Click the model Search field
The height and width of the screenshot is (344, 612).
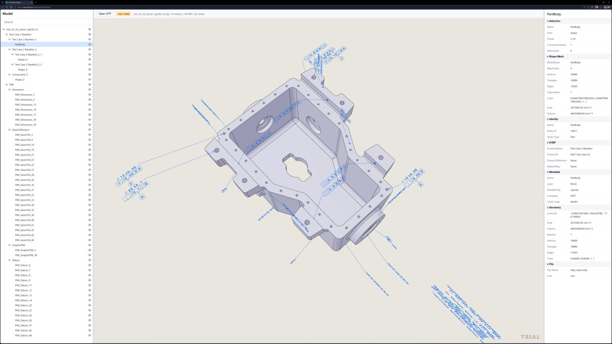[46, 22]
